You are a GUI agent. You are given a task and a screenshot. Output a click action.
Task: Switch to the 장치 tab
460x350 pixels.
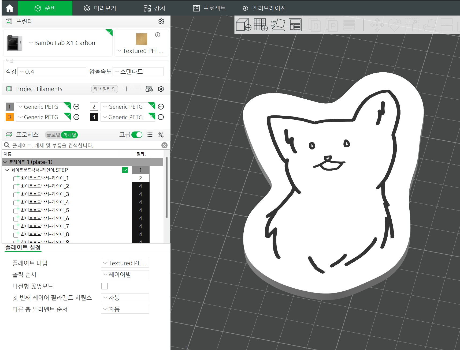[154, 8]
